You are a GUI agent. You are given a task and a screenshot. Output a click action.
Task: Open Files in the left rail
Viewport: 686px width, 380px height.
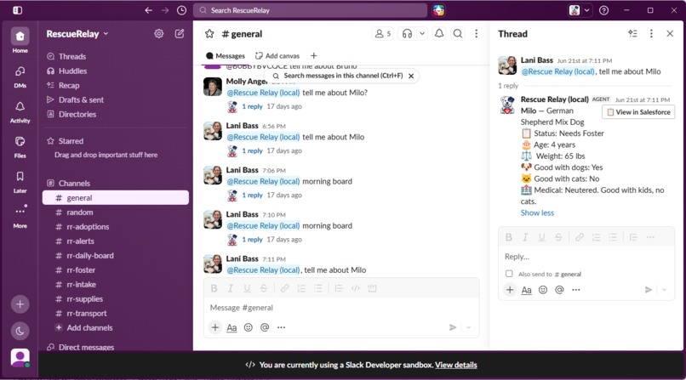coord(20,147)
